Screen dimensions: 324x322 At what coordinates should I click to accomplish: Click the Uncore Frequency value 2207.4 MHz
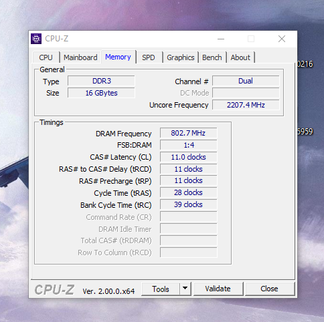tap(246, 105)
